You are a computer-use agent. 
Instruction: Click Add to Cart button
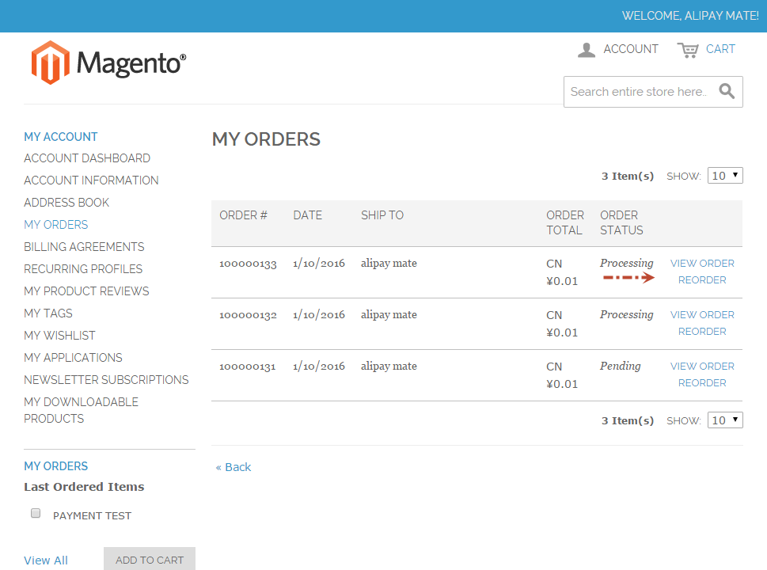click(149, 559)
